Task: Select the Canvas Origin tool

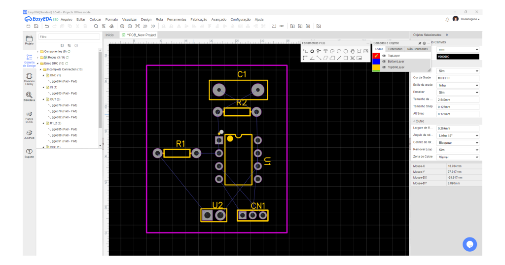Action: point(305,58)
